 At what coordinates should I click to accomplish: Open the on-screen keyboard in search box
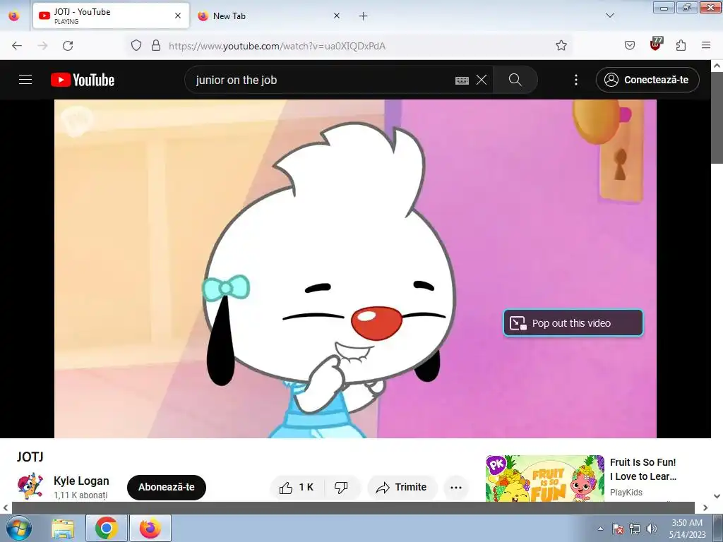tap(462, 80)
